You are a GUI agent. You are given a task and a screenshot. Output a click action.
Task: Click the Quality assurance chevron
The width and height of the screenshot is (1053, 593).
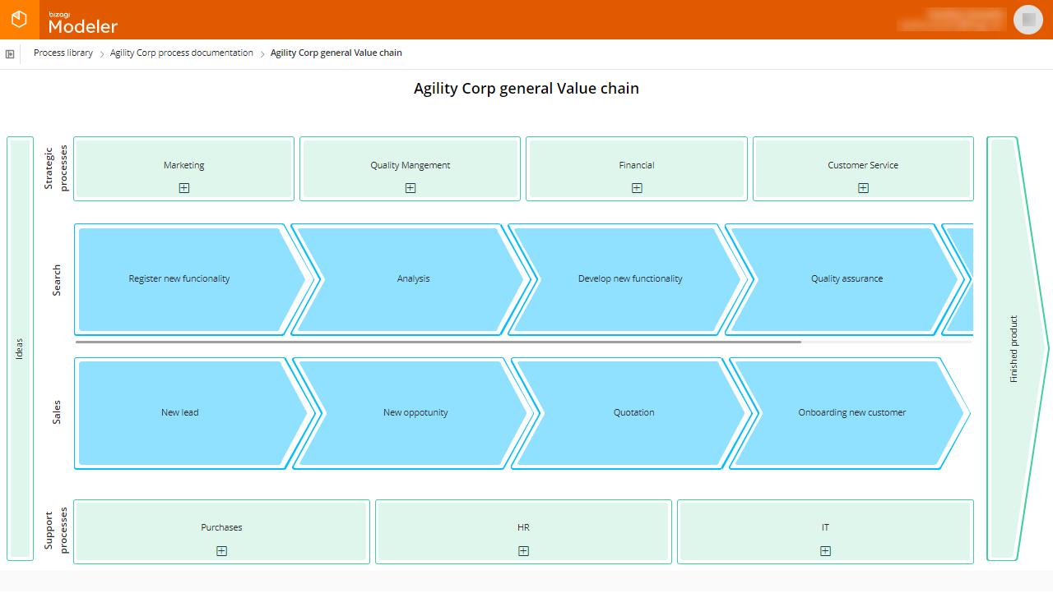[847, 279]
